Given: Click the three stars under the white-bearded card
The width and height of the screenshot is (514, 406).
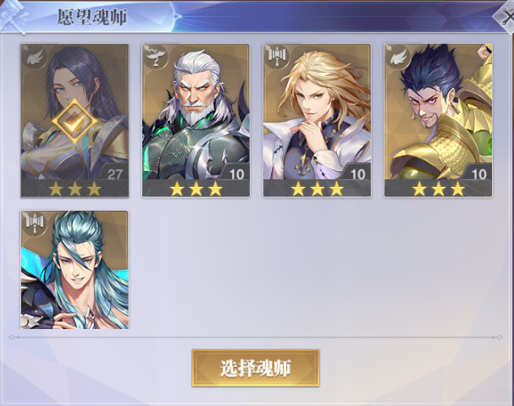Looking at the screenshot, I should click(196, 189).
